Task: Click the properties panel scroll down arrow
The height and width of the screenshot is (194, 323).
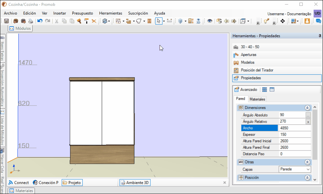Action: [x=315, y=179]
